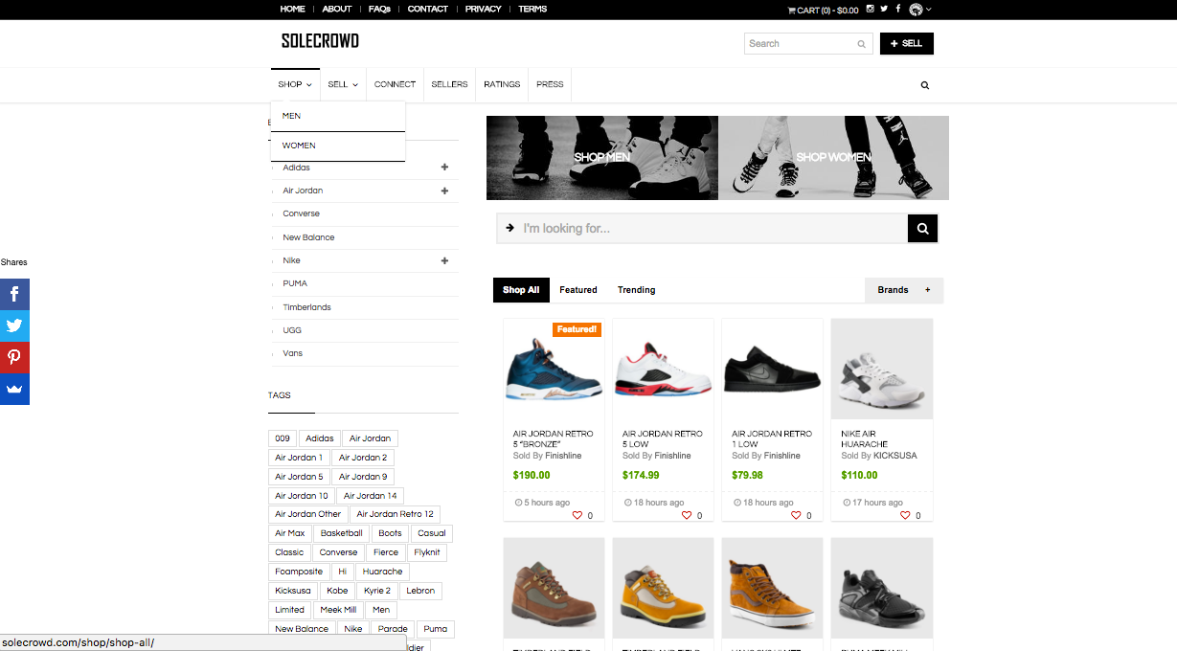The height and width of the screenshot is (651, 1177).
Task: Submit the 'I'm looking for' search button
Action: (922, 229)
